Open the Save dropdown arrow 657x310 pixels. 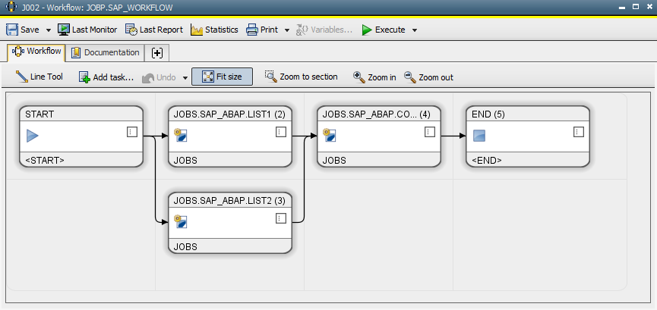coord(49,30)
